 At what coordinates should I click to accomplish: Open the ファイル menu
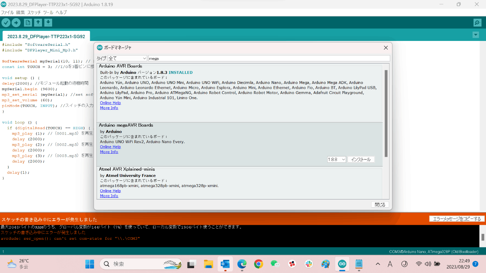7,12
